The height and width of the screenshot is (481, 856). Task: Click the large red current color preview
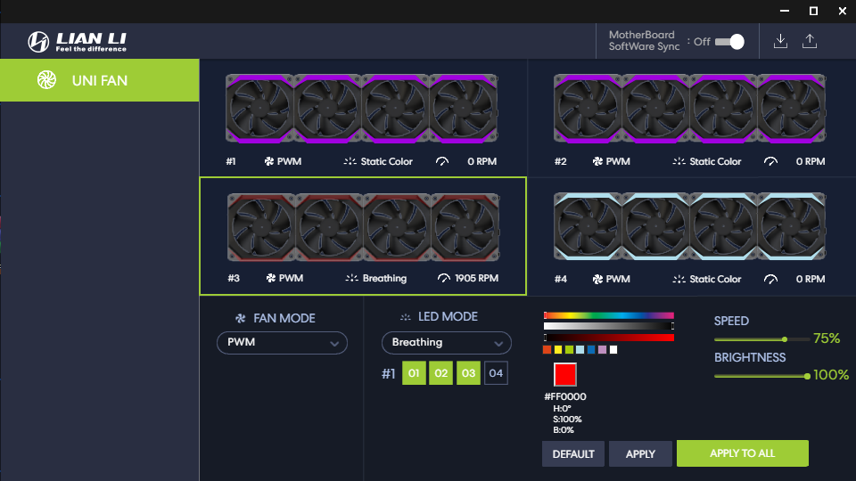[x=565, y=375]
